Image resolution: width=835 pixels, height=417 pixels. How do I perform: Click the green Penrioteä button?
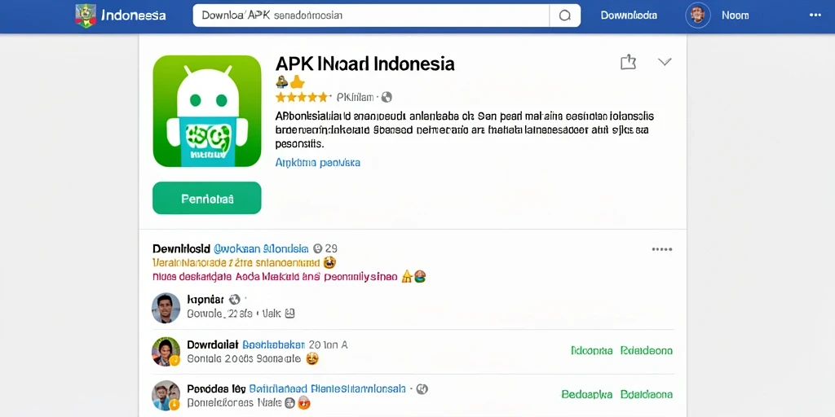tap(207, 198)
